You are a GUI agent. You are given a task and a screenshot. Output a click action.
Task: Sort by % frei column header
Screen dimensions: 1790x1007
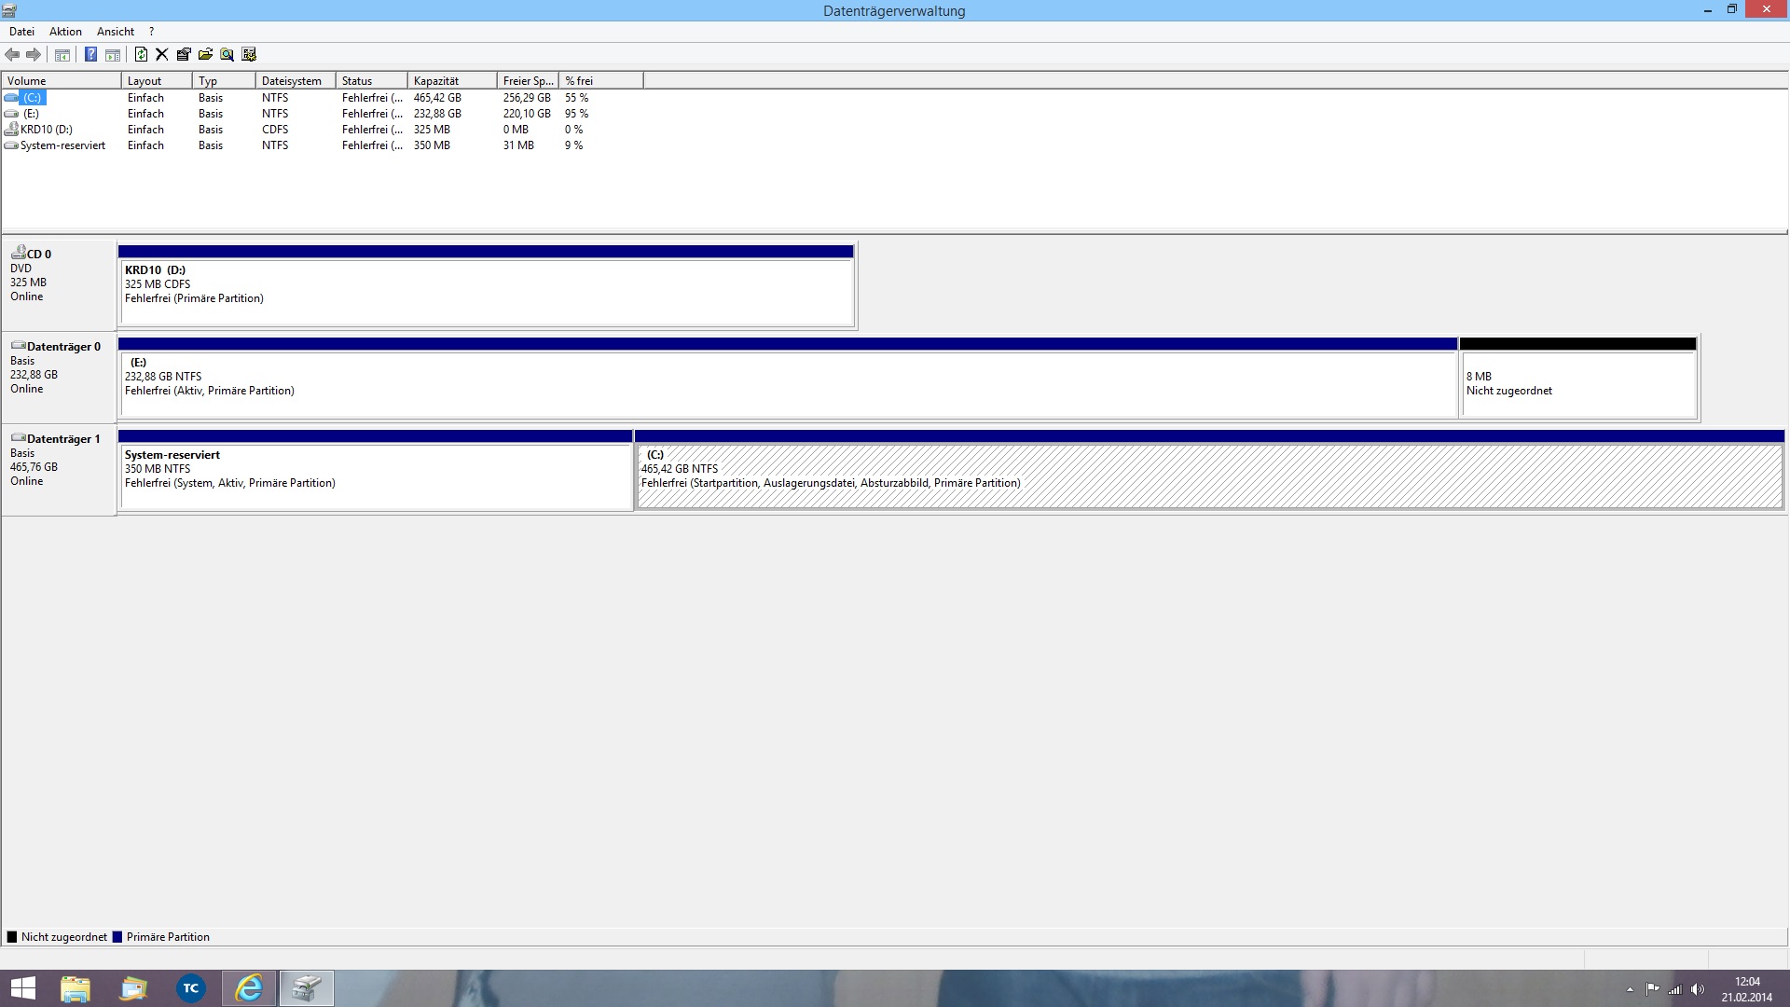(x=600, y=81)
